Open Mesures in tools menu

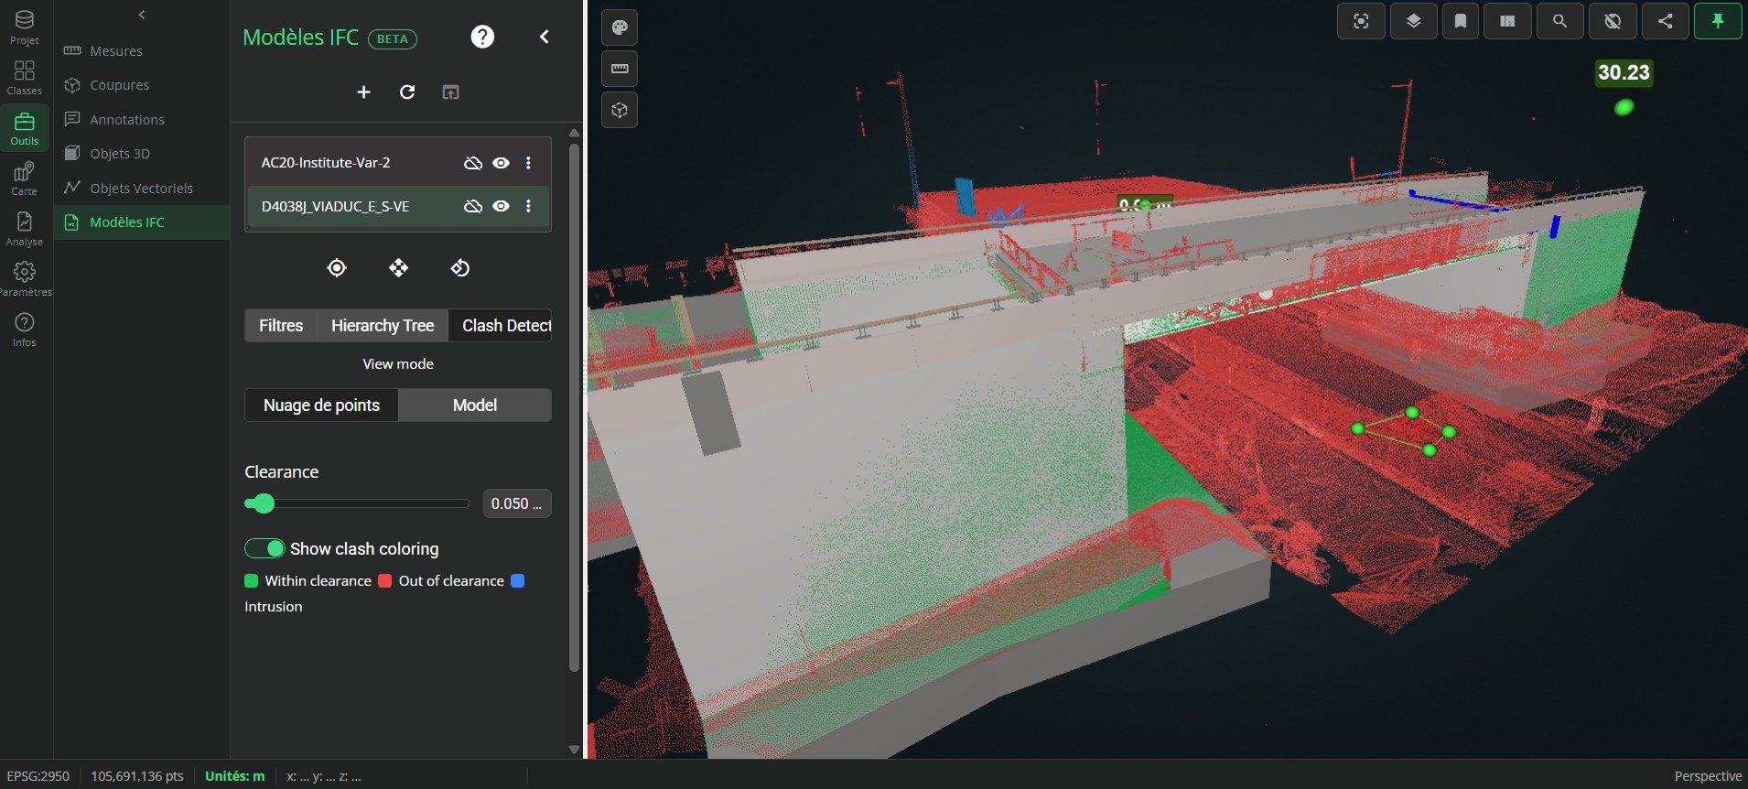(116, 51)
